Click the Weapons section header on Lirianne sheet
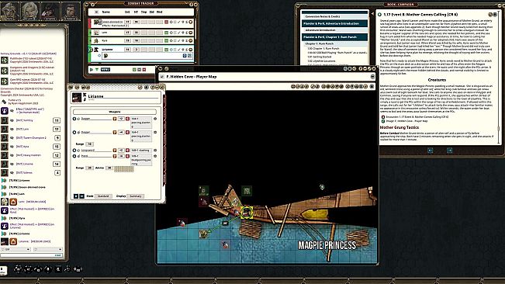Screen dimensions: 505x284 tap(115, 112)
